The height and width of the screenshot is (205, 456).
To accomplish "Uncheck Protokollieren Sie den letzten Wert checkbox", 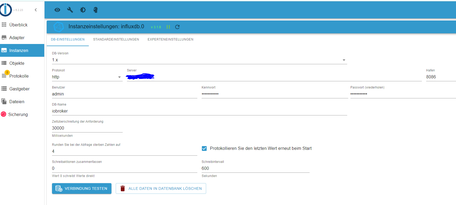I will (x=204, y=148).
